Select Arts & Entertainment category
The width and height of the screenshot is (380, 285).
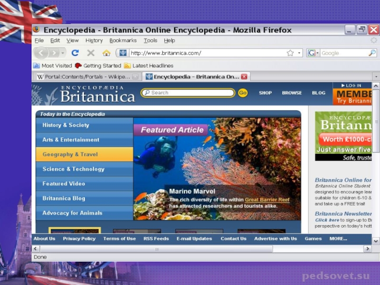point(85,140)
